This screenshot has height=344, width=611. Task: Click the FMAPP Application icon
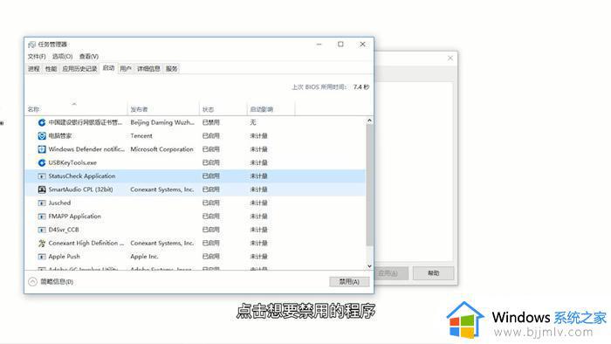pyautogui.click(x=42, y=217)
